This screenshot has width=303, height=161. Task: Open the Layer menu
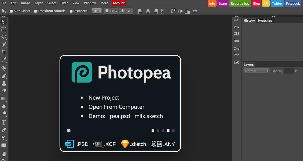point(39,3)
